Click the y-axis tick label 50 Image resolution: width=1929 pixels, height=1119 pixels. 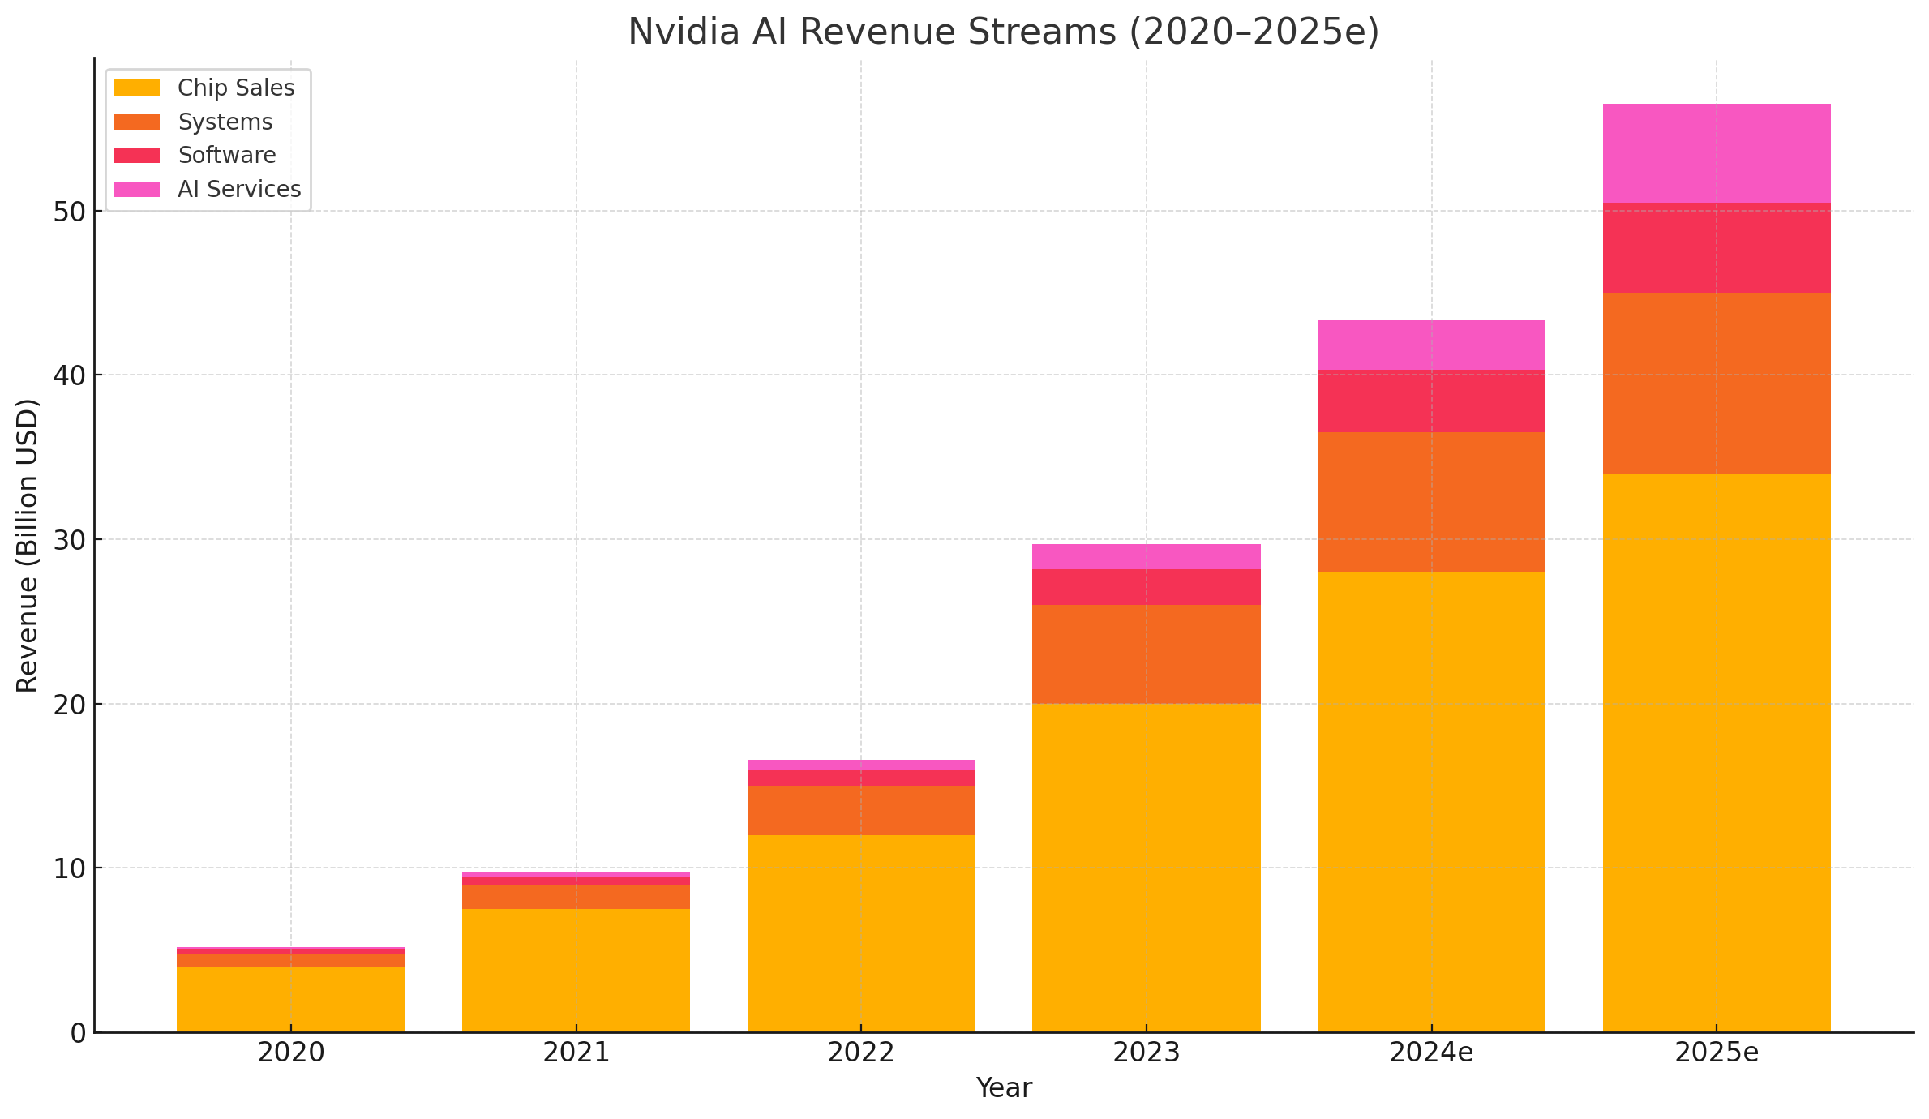coord(69,211)
